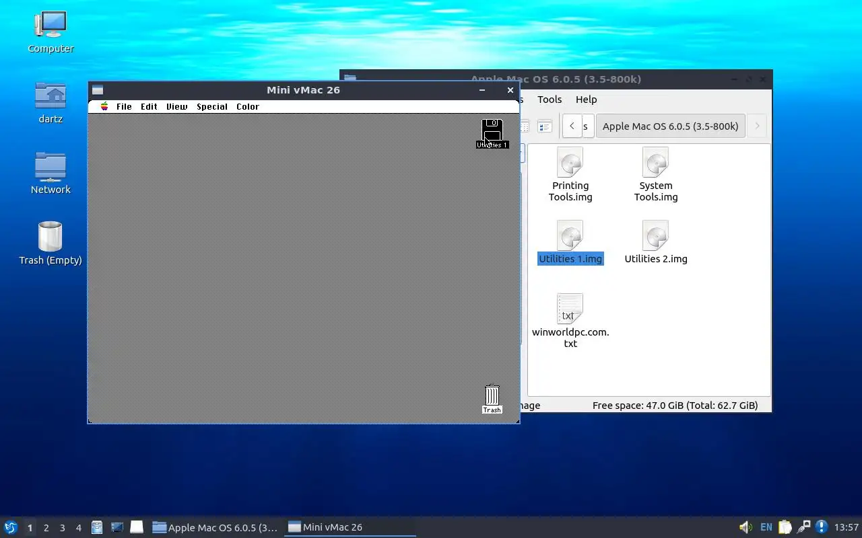Select Utilities 1.img file icon

[570, 242]
